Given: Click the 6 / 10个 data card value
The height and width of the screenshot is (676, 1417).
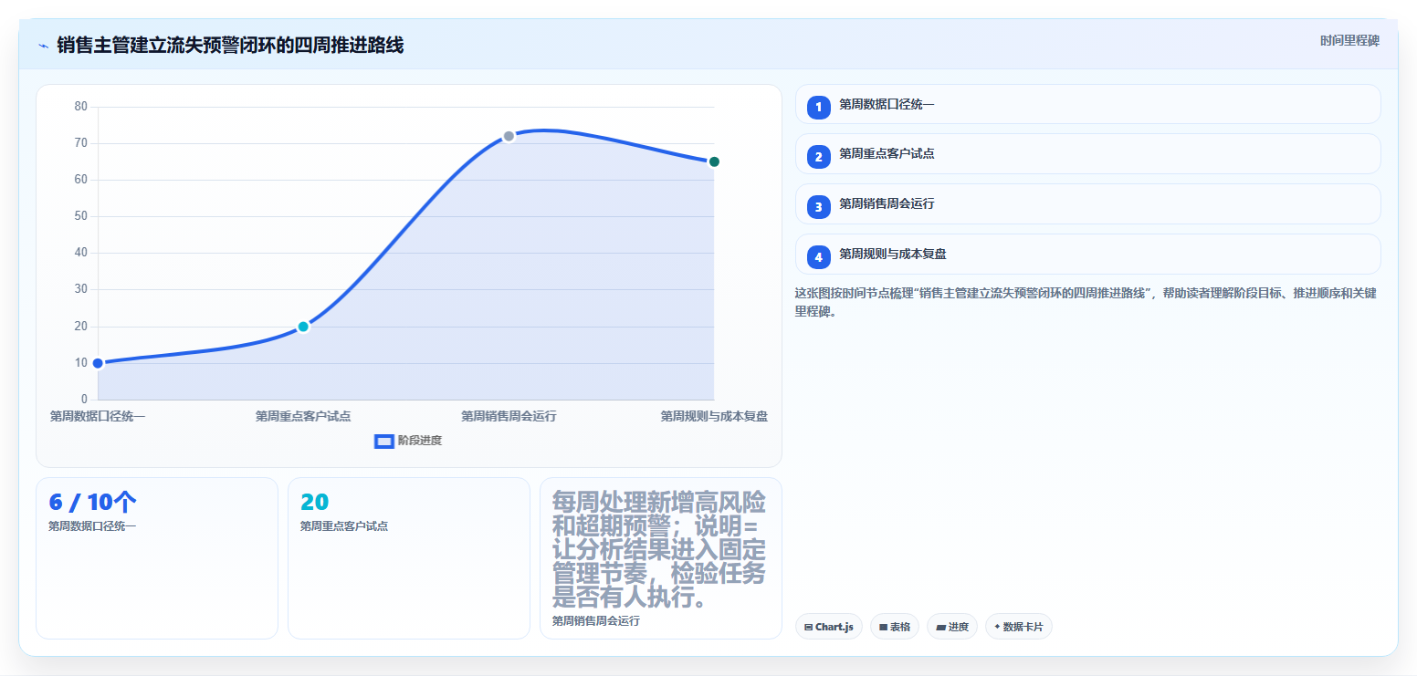Looking at the screenshot, I should (x=93, y=502).
